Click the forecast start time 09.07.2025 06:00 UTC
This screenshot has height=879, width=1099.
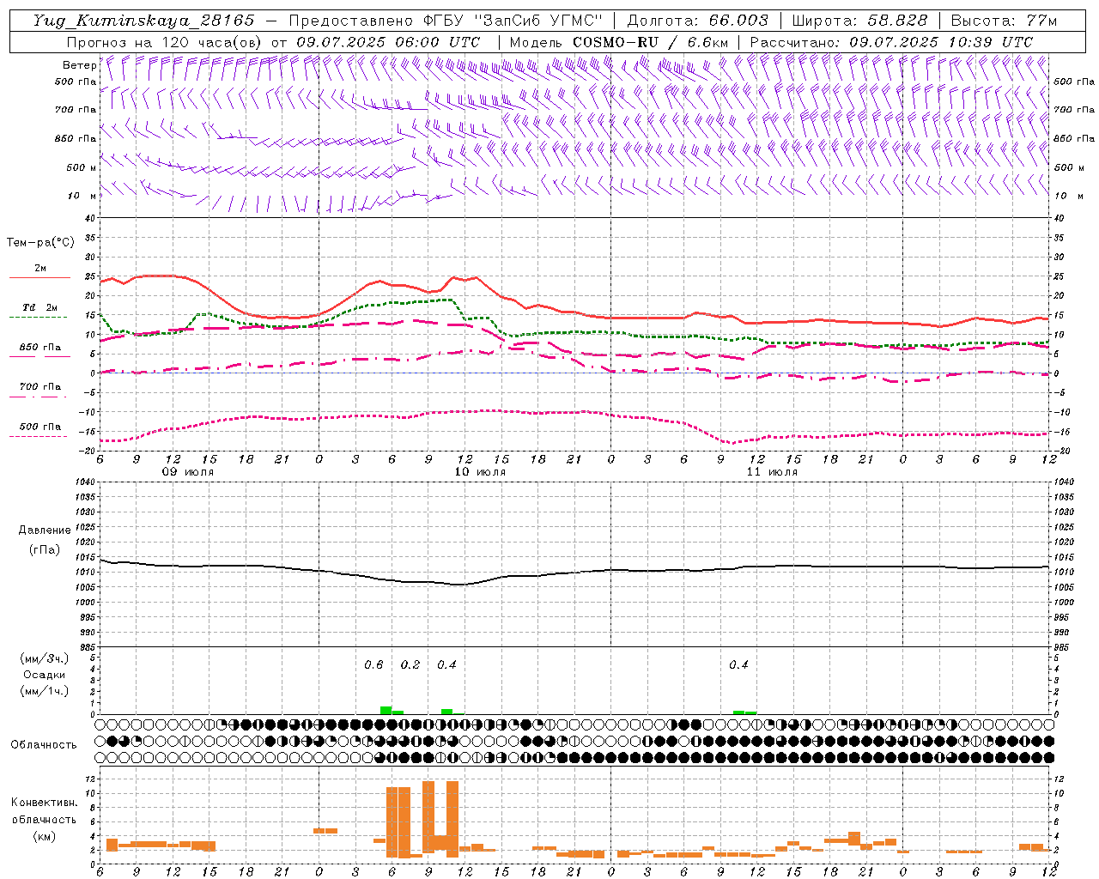click(x=388, y=42)
